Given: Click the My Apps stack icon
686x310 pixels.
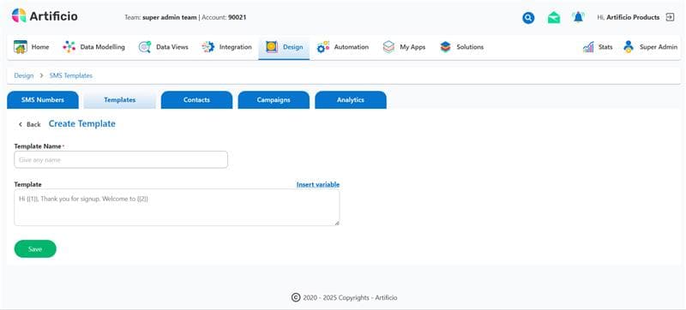Looking at the screenshot, I should click(388, 47).
